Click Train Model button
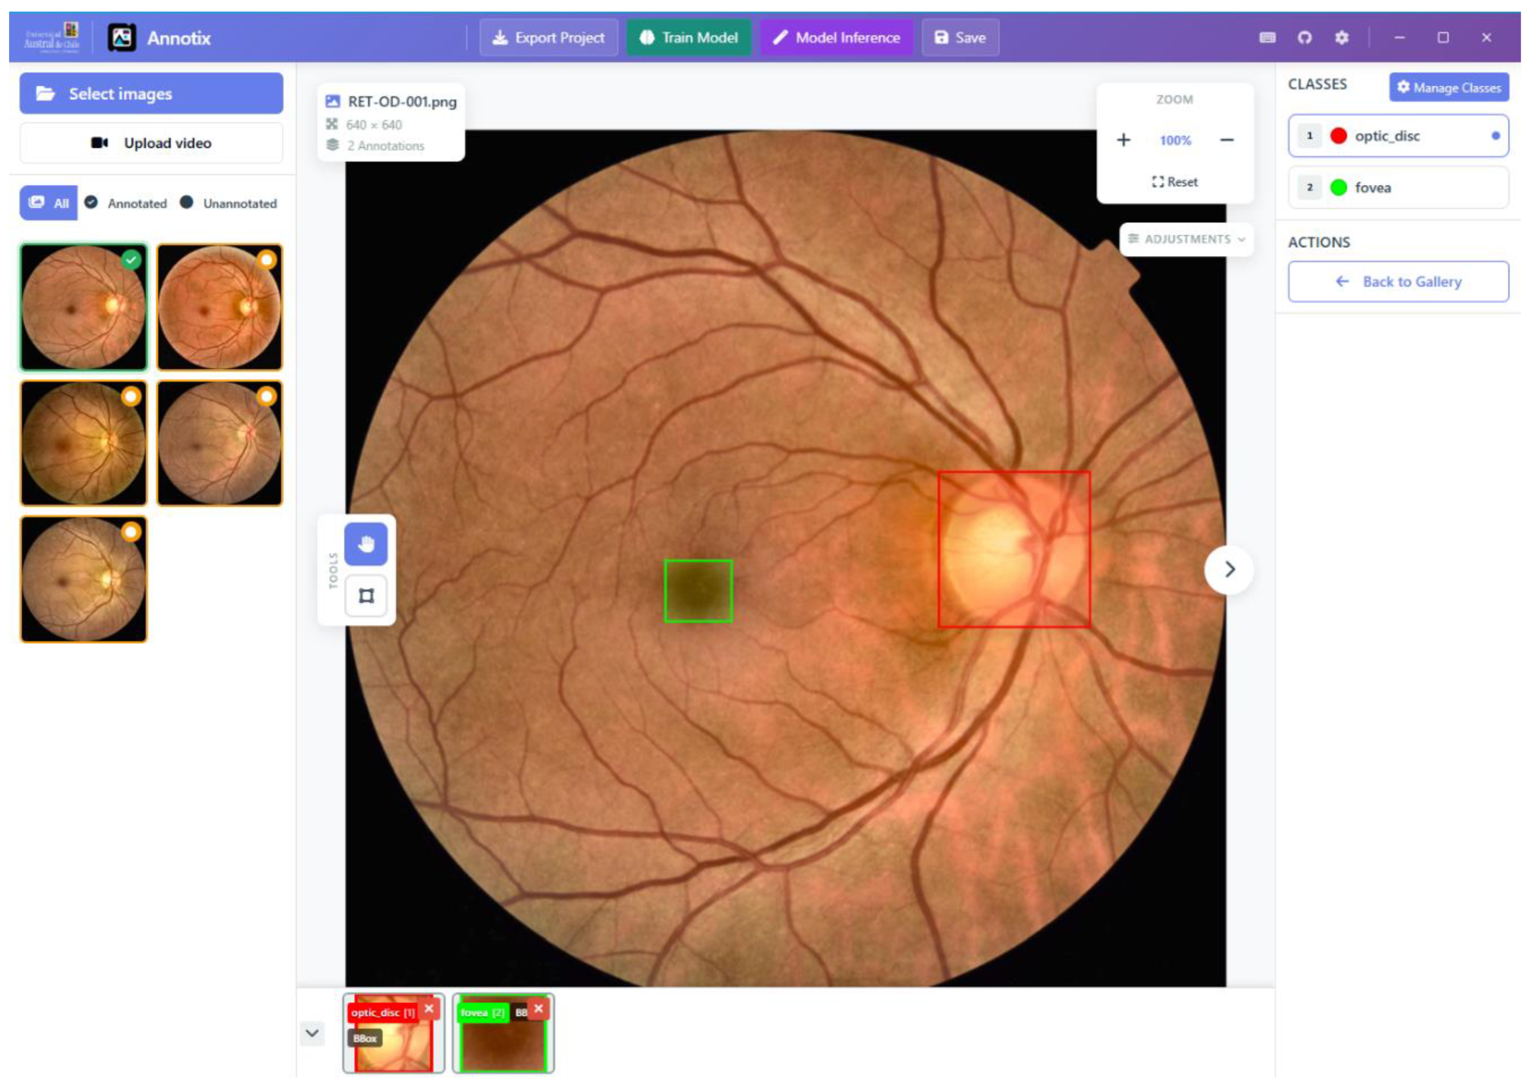Viewport: 1529px width, 1089px height. (689, 38)
